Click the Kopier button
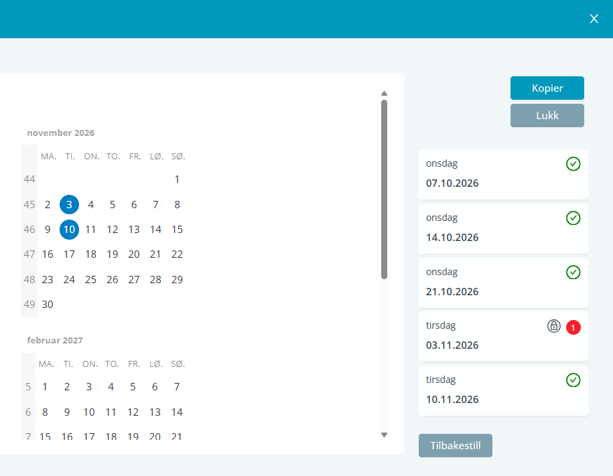613x476 pixels. [x=547, y=88]
